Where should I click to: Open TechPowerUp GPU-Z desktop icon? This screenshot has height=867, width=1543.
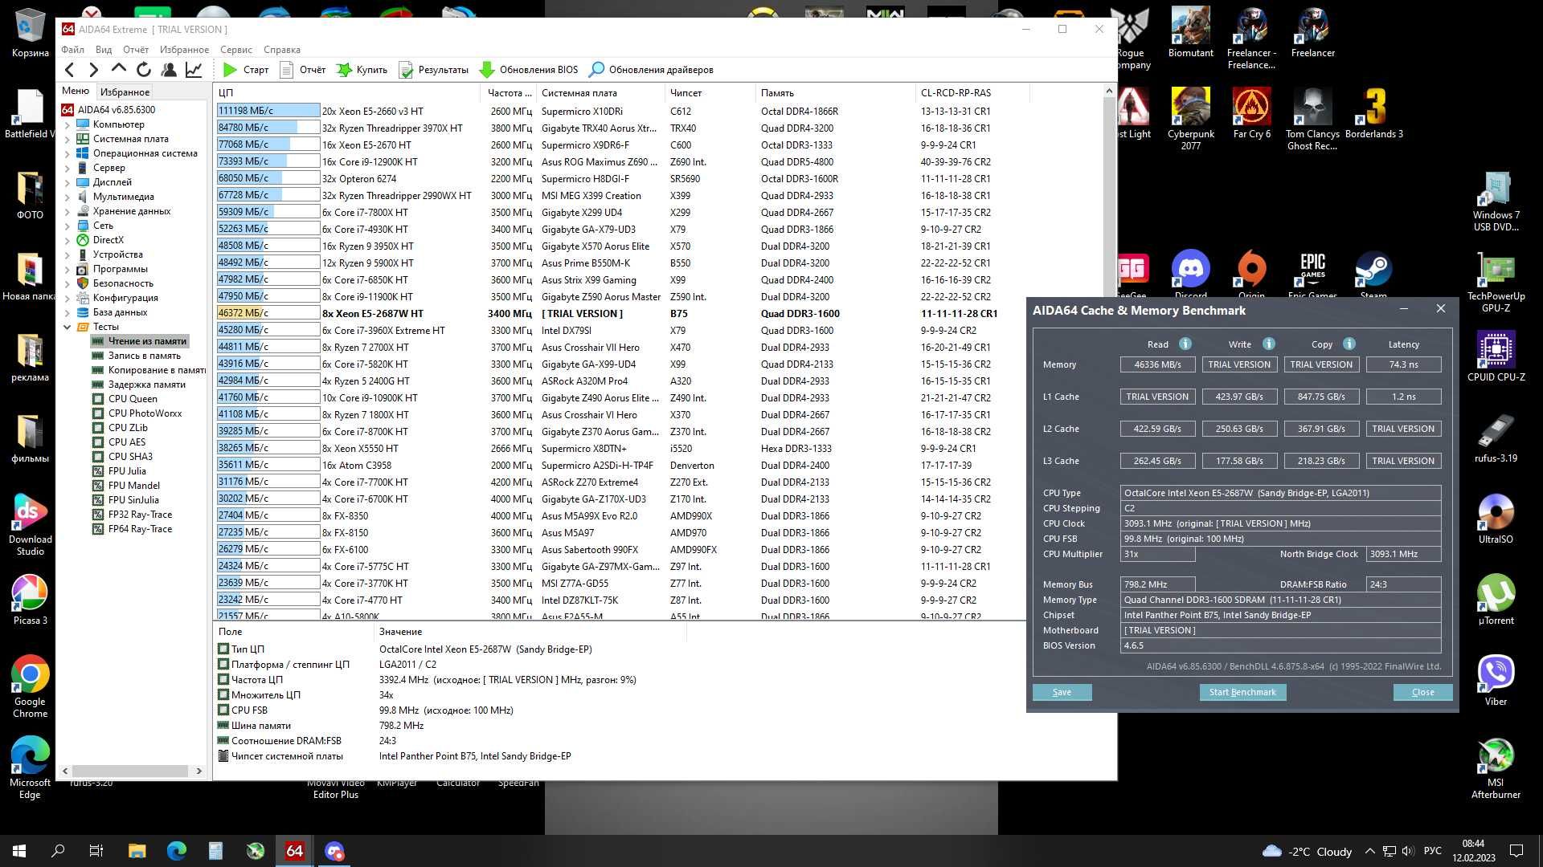(1496, 282)
